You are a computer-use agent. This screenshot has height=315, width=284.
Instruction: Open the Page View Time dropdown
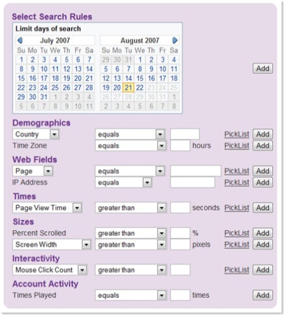(78, 207)
